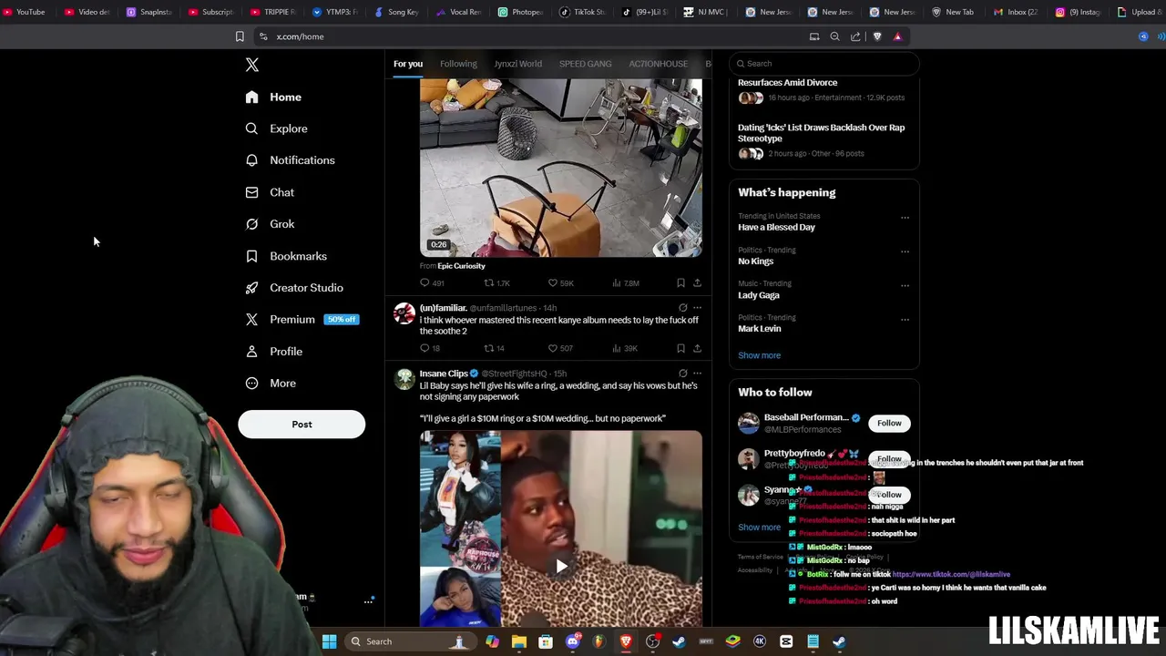Show more trends under What's happening
The height and width of the screenshot is (656, 1166).
point(759,355)
